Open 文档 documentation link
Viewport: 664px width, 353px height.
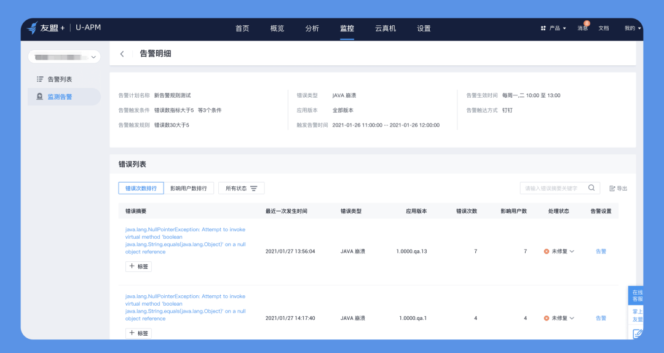[x=604, y=28]
